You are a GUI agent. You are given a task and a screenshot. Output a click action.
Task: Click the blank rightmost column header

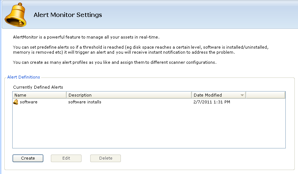pos(266,95)
